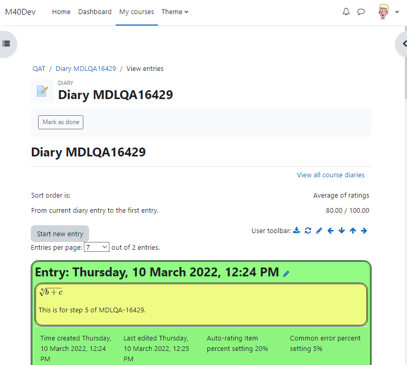Open the Dashboard menu item

coord(95,11)
